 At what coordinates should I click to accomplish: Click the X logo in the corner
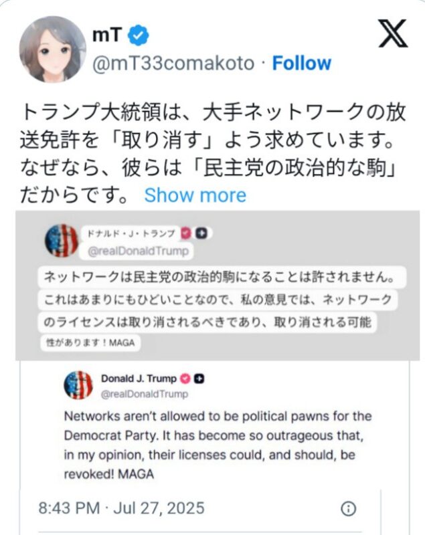pyautogui.click(x=392, y=33)
